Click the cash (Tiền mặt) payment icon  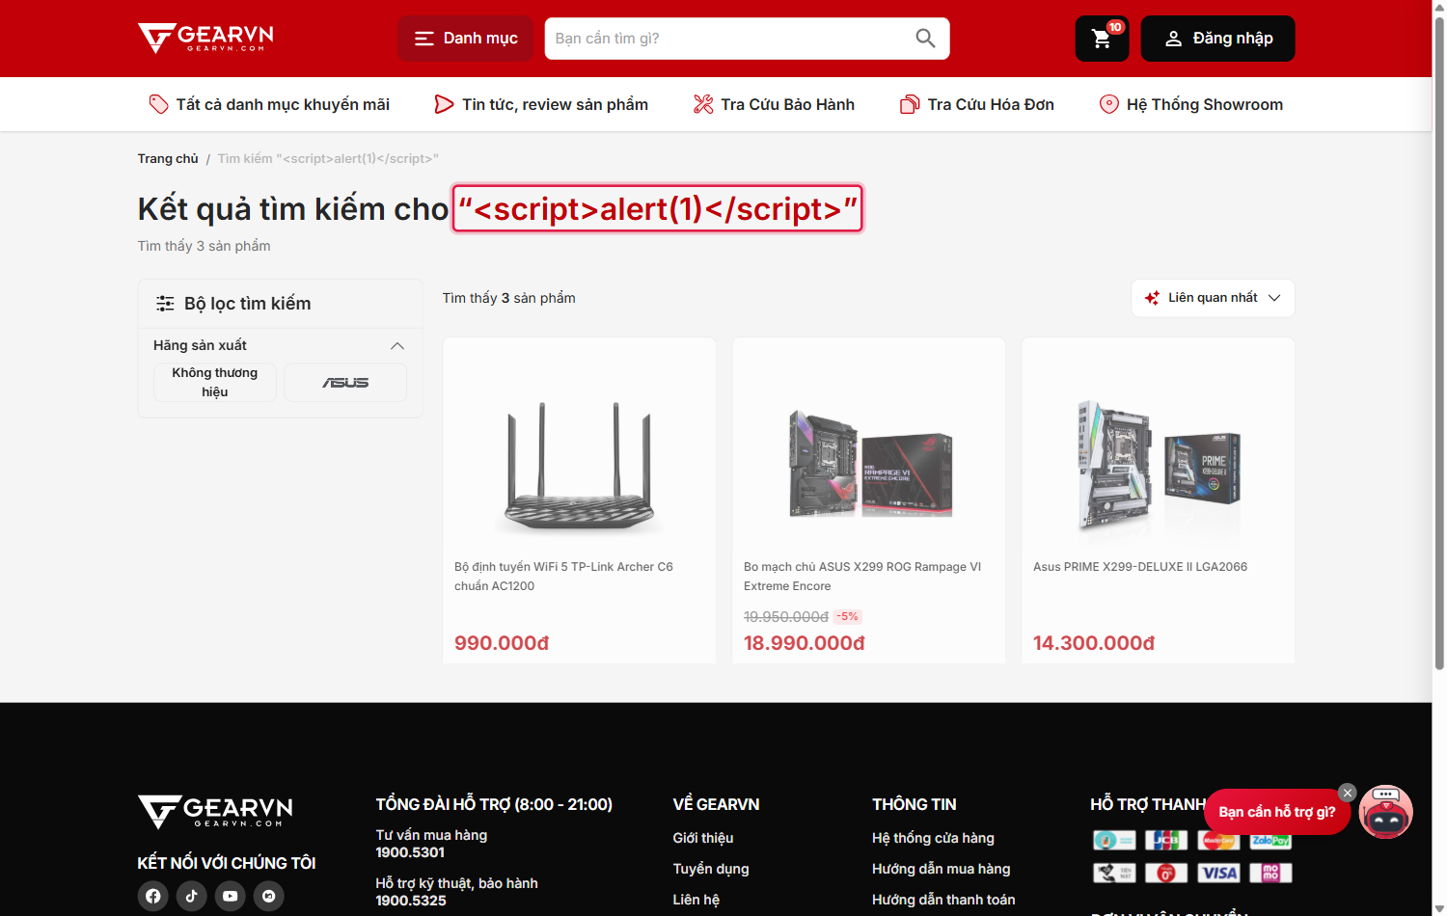tap(1114, 874)
